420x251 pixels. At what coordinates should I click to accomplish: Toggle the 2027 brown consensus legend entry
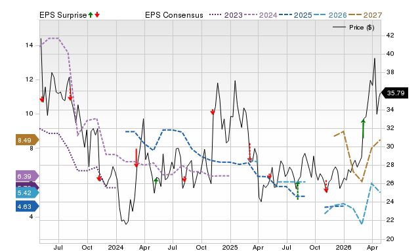click(365, 15)
